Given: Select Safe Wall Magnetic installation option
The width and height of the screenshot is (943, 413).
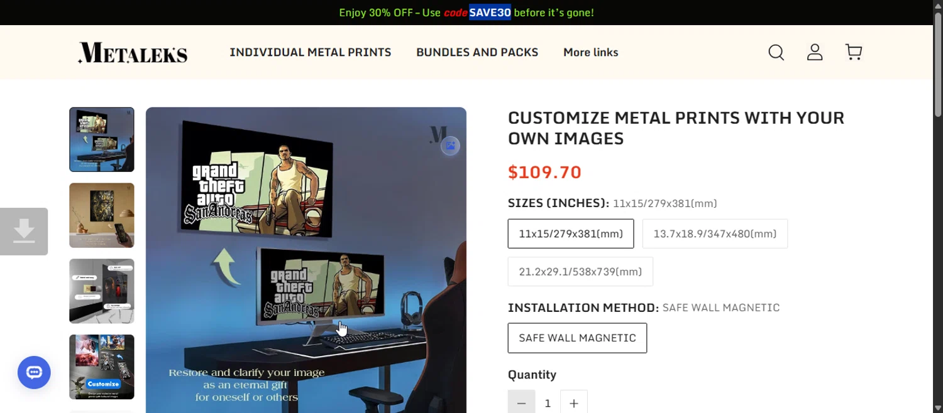Looking at the screenshot, I should coord(577,338).
